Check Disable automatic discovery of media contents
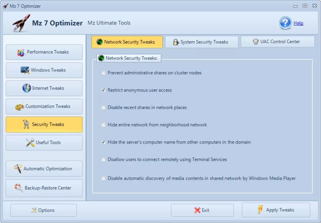The image size is (321, 223). (103, 178)
